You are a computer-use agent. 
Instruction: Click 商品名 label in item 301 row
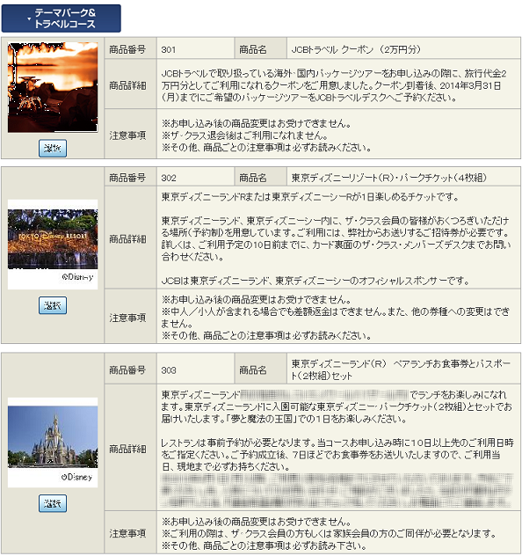253,49
